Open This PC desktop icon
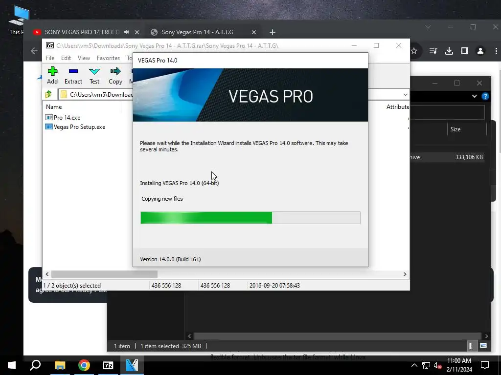The height and width of the screenshot is (375, 501). [18, 21]
